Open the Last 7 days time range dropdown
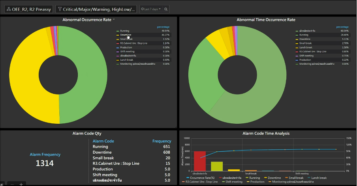Viewport: 357px width, 186px height. click(x=152, y=9)
